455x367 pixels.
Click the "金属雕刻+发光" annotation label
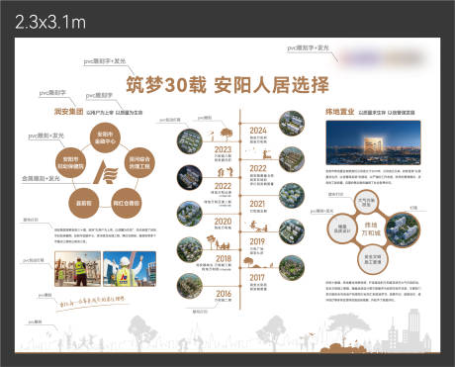(41, 178)
